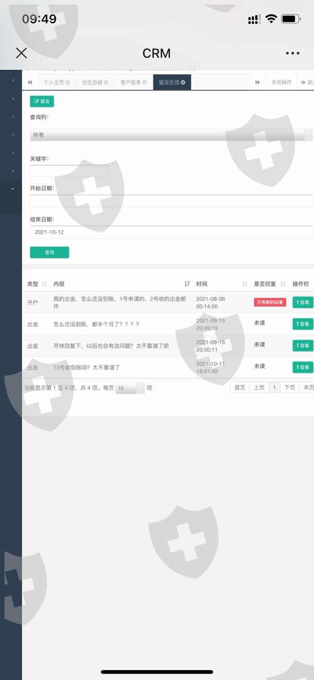Select the 留言反馈 tab

pos(172,82)
